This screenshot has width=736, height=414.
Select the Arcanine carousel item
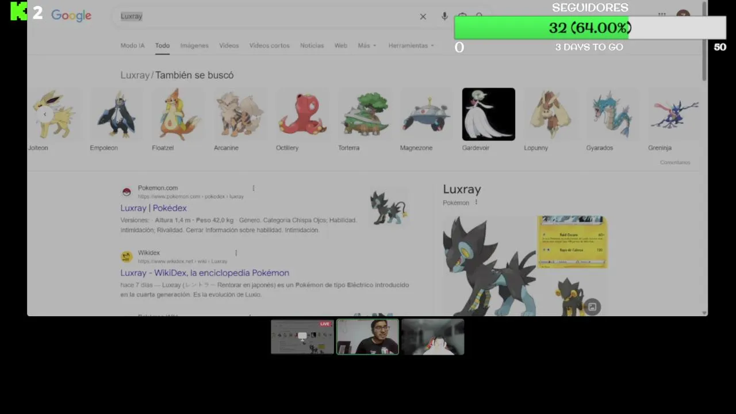[x=240, y=120]
